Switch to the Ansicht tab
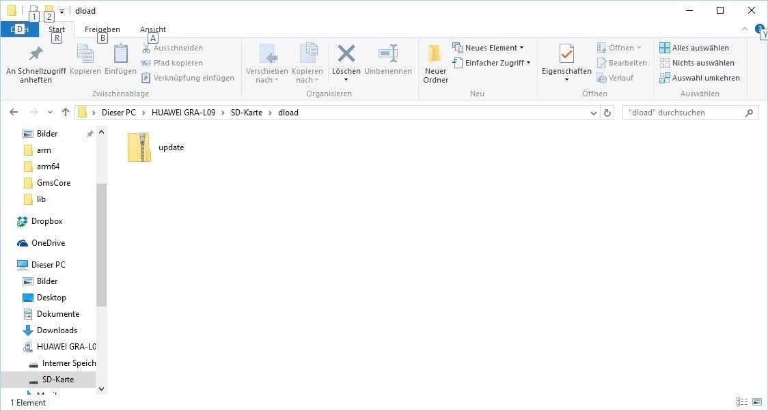 [x=153, y=29]
